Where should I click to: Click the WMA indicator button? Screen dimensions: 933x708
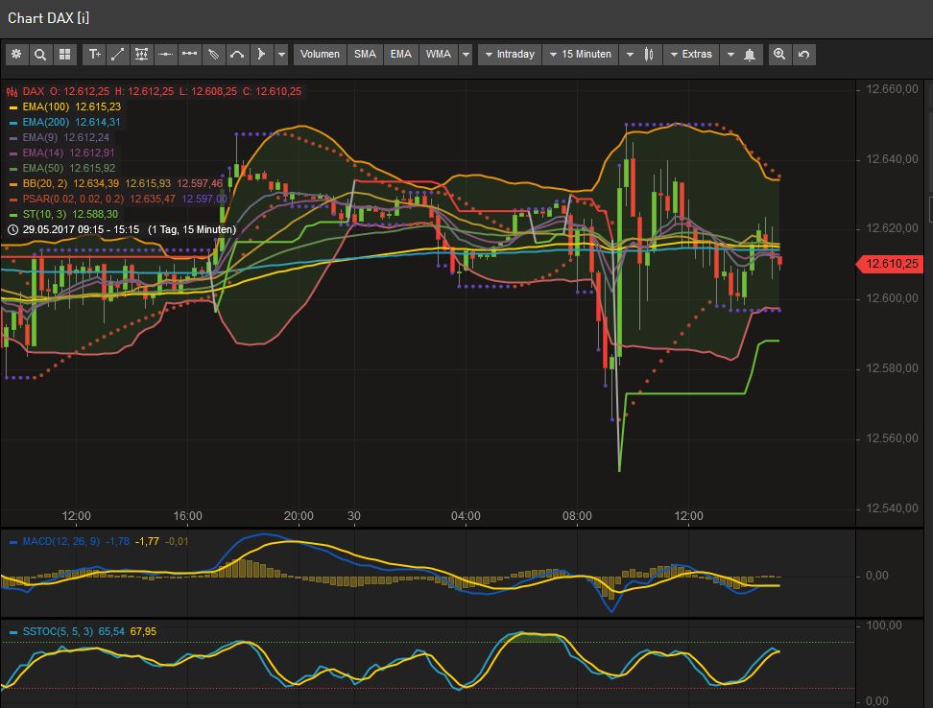pyautogui.click(x=438, y=55)
